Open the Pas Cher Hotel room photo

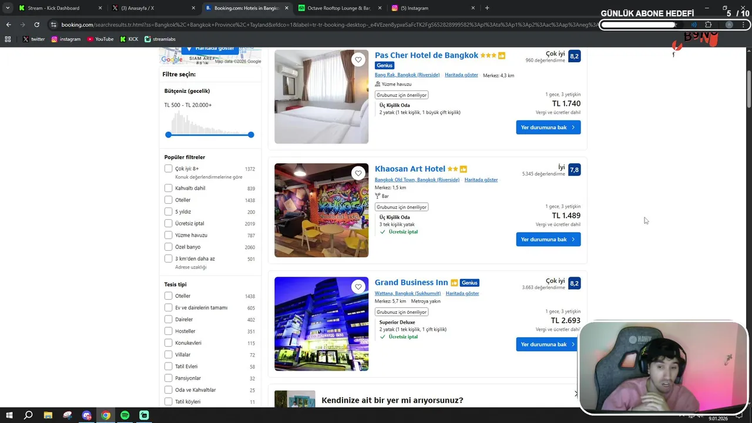[321, 96]
